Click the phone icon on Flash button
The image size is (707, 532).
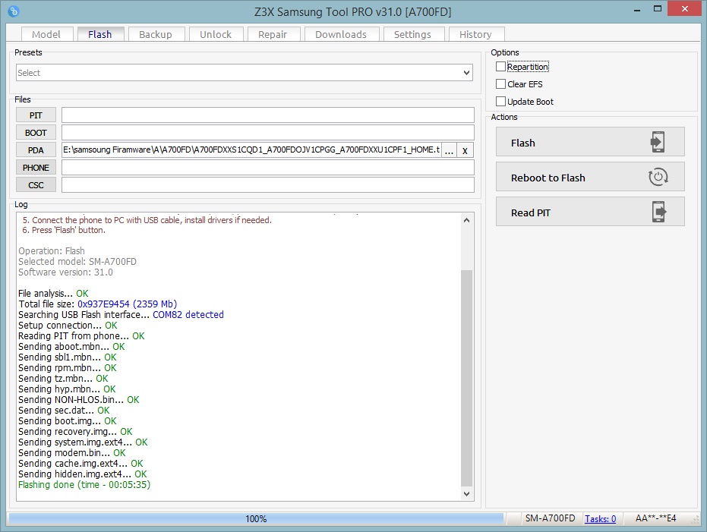point(658,143)
